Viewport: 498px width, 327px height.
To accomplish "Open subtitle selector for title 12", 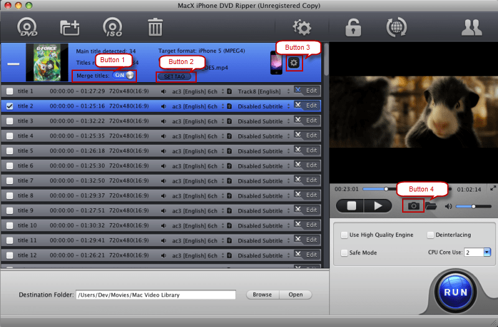I will [x=263, y=256].
